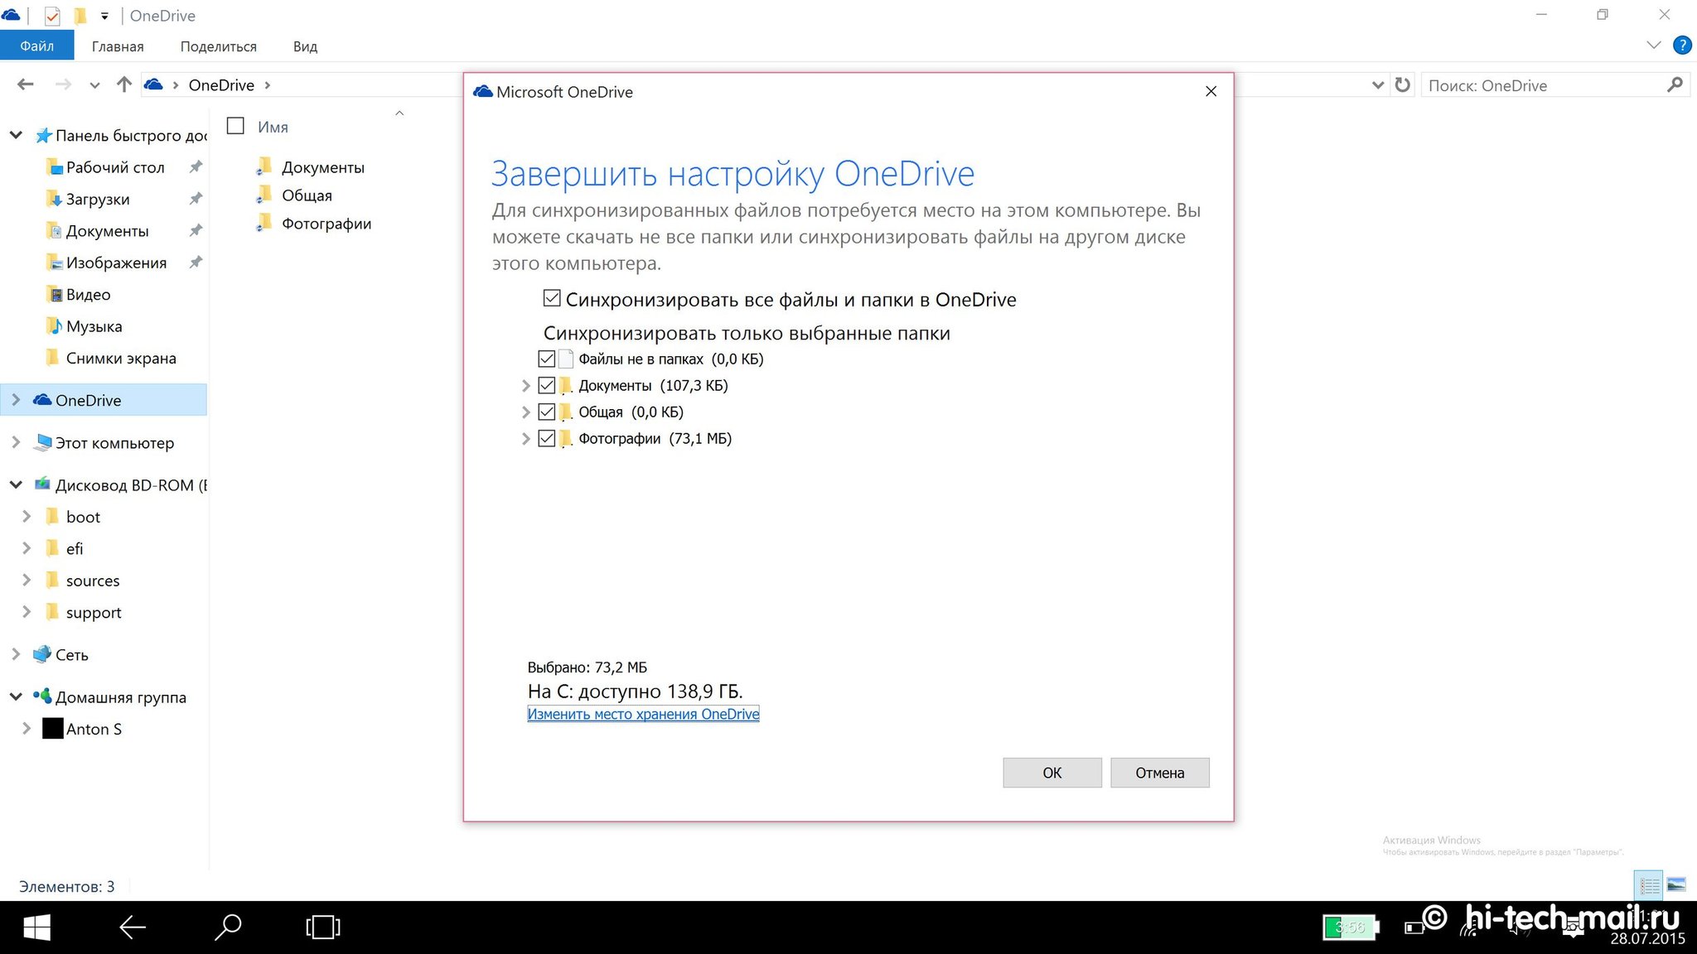The height and width of the screenshot is (954, 1697).
Task: Expand the Фотографии folder tree item
Action: tap(525, 436)
